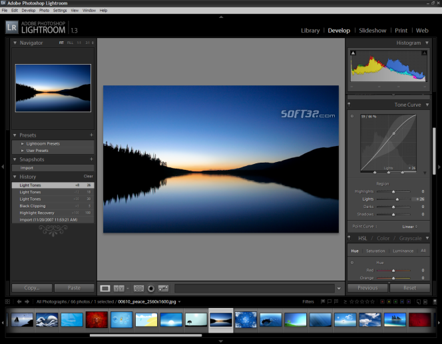Enable the Hue target adjustment tool

[x=352, y=263]
